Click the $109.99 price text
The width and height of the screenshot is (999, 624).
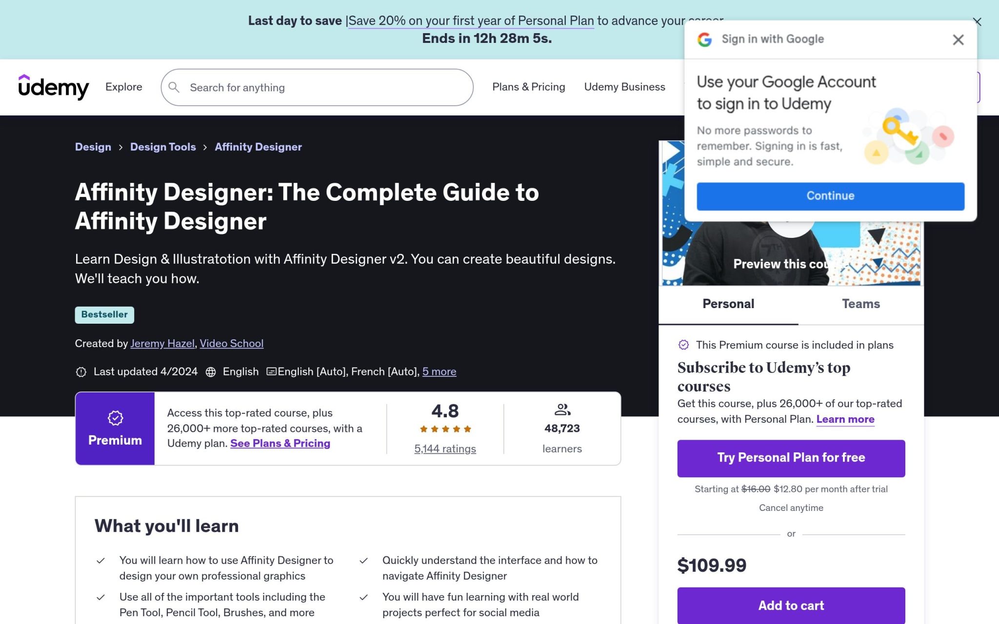(x=712, y=565)
